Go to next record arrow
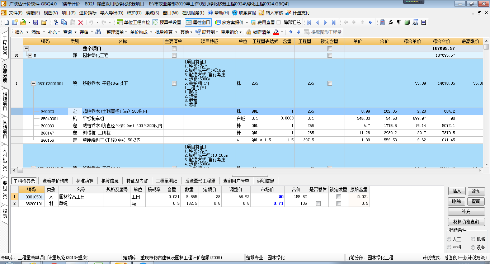 326,22
